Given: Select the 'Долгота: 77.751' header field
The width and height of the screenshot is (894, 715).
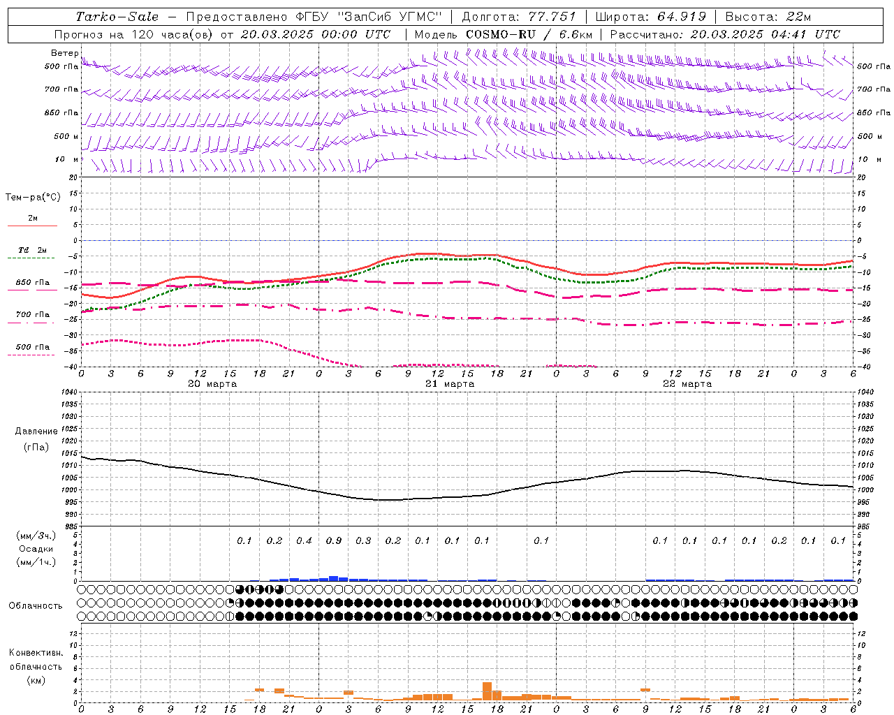Looking at the screenshot, I should [520, 17].
